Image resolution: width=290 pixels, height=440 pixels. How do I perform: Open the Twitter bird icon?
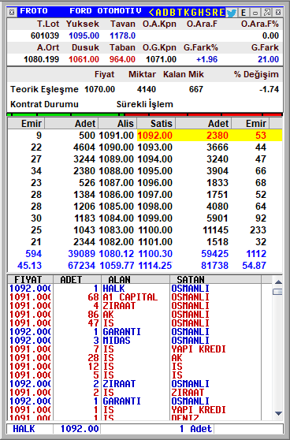click(231, 13)
